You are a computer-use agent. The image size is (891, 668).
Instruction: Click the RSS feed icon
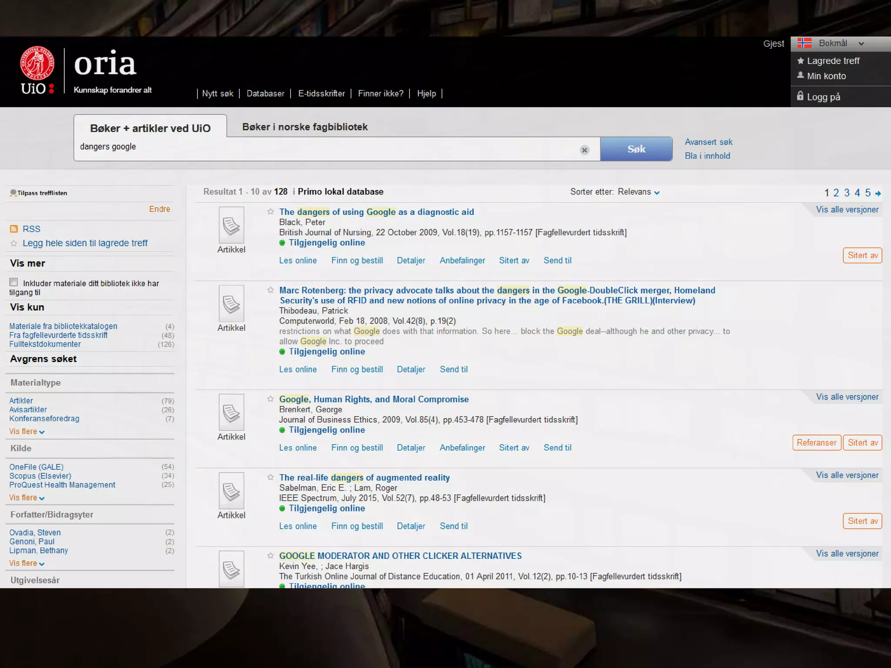(13, 229)
